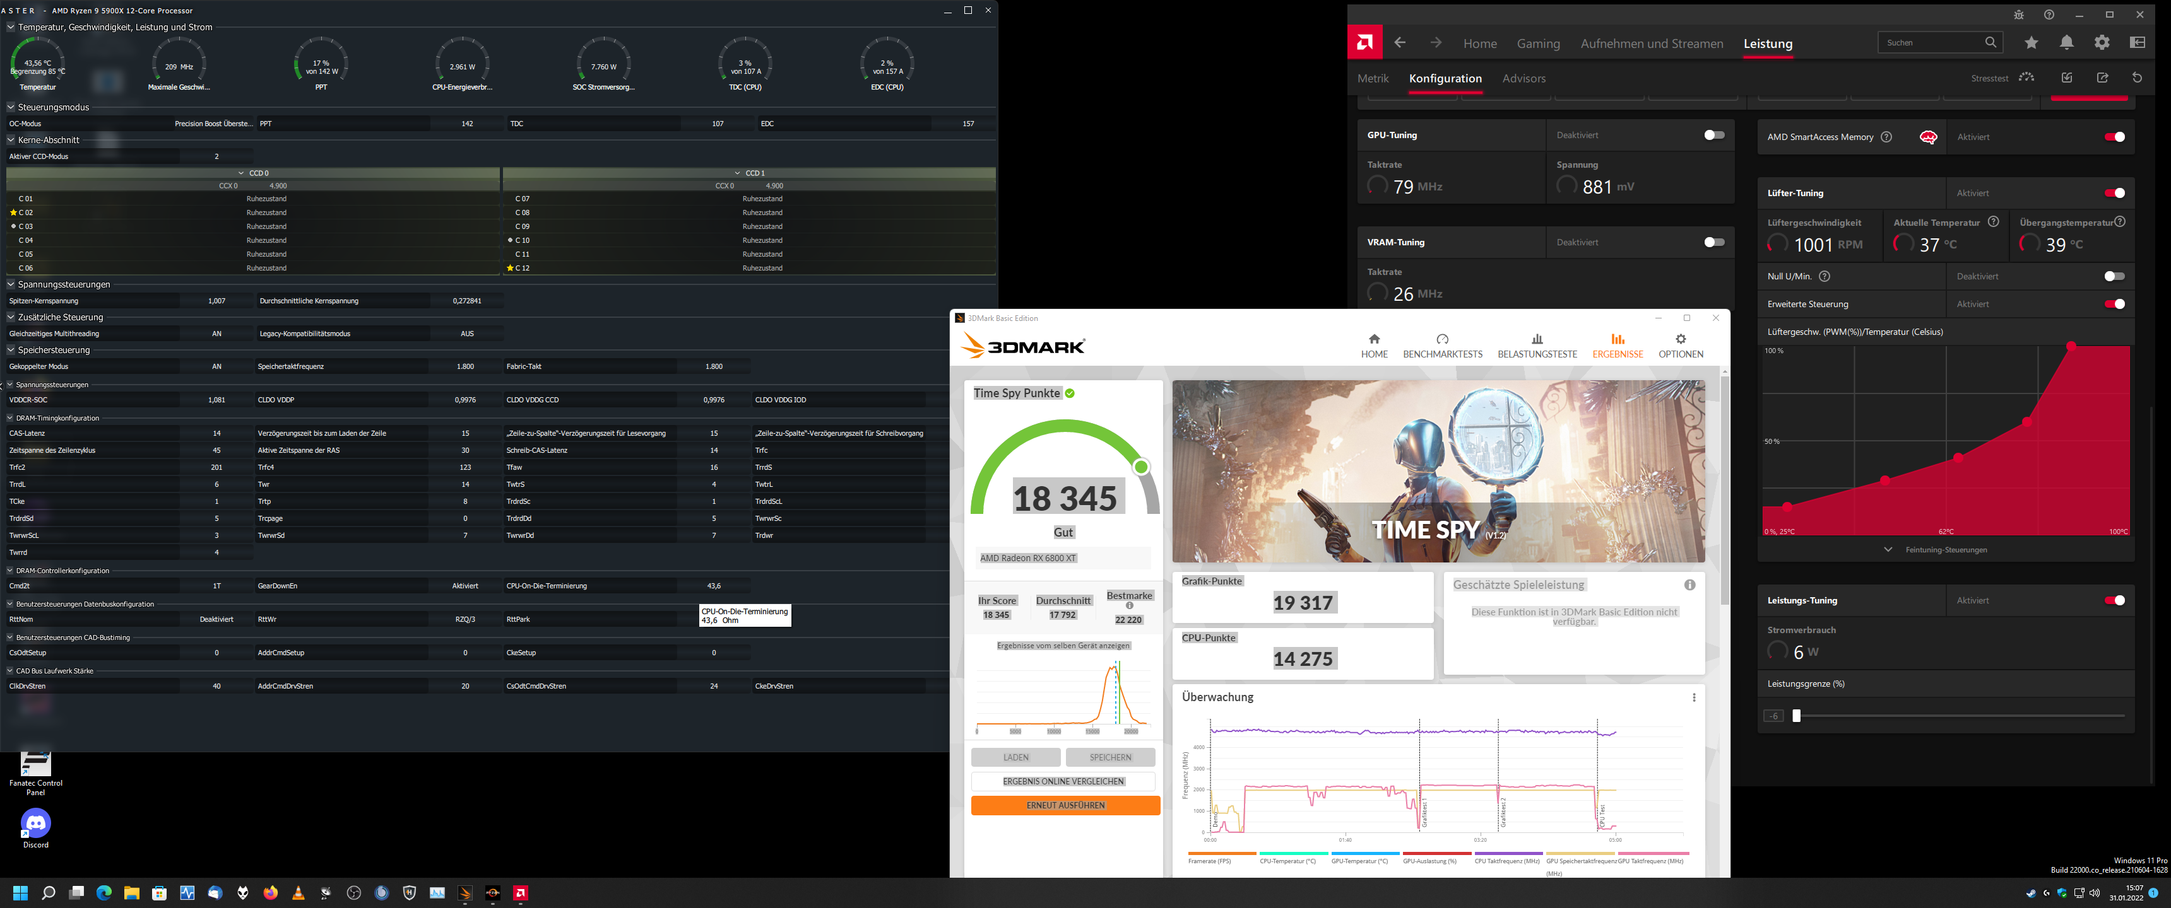2171x908 pixels.
Task: Open favorites star icon in Radeon header
Action: point(2031,43)
